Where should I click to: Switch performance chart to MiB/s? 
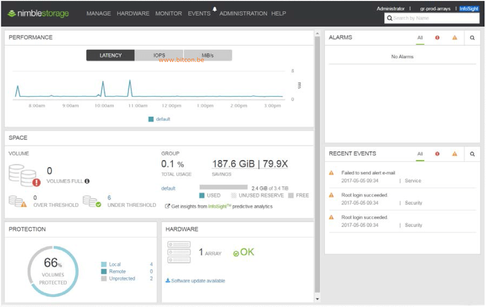pyautogui.click(x=208, y=55)
